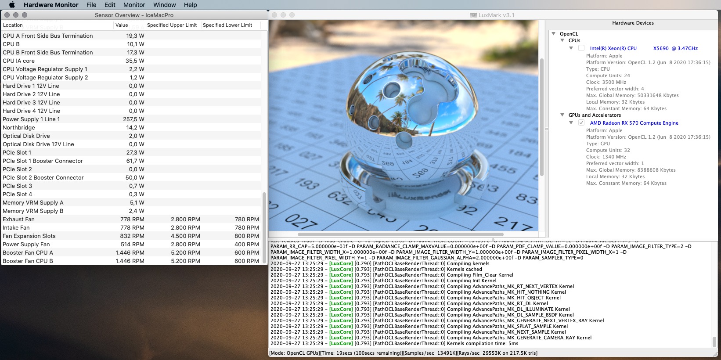Select the PCIe Slot 1 Booster Connector row

(x=132, y=161)
